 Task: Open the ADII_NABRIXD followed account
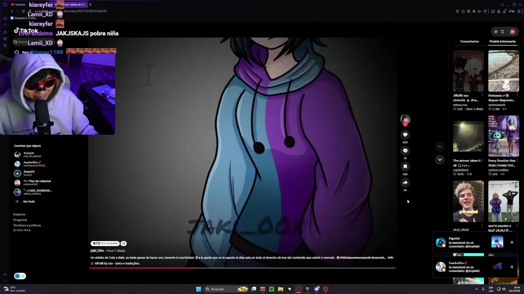tap(33, 192)
